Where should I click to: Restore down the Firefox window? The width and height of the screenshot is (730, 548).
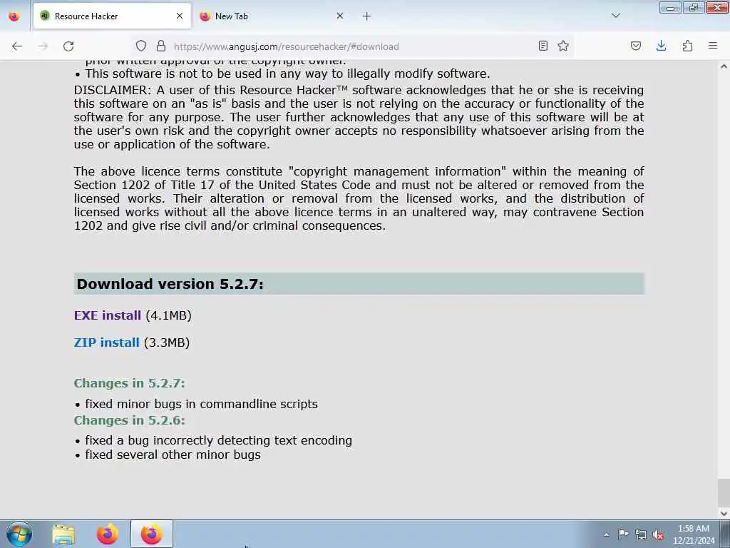(x=694, y=8)
